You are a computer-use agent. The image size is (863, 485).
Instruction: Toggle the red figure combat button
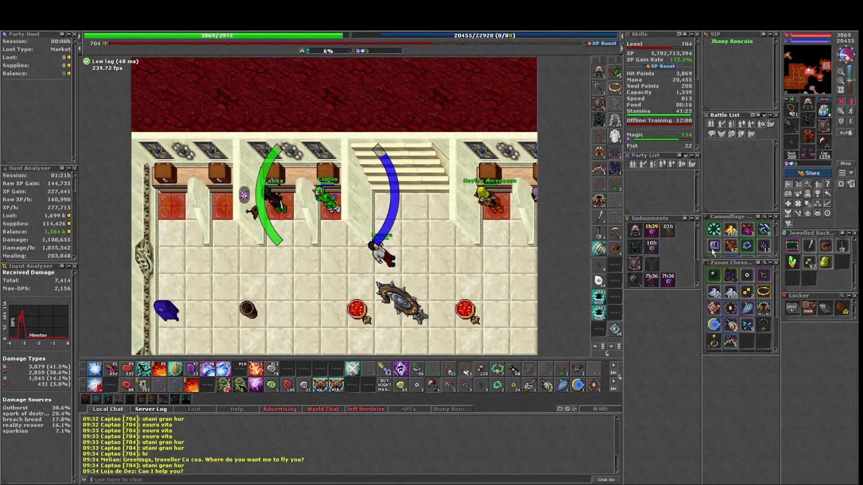click(851, 101)
